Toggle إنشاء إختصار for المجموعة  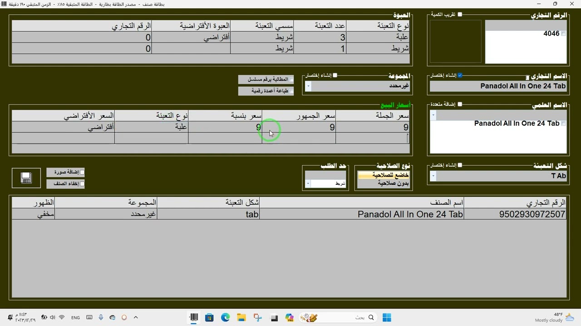[335, 75]
